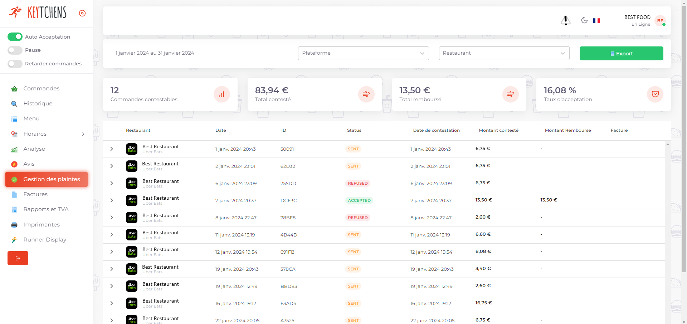687x324 pixels.
Task: Enable the Pause toggle
Action: pos(15,50)
